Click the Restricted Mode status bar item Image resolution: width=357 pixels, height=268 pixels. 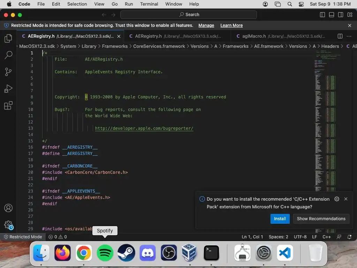coord(23,237)
